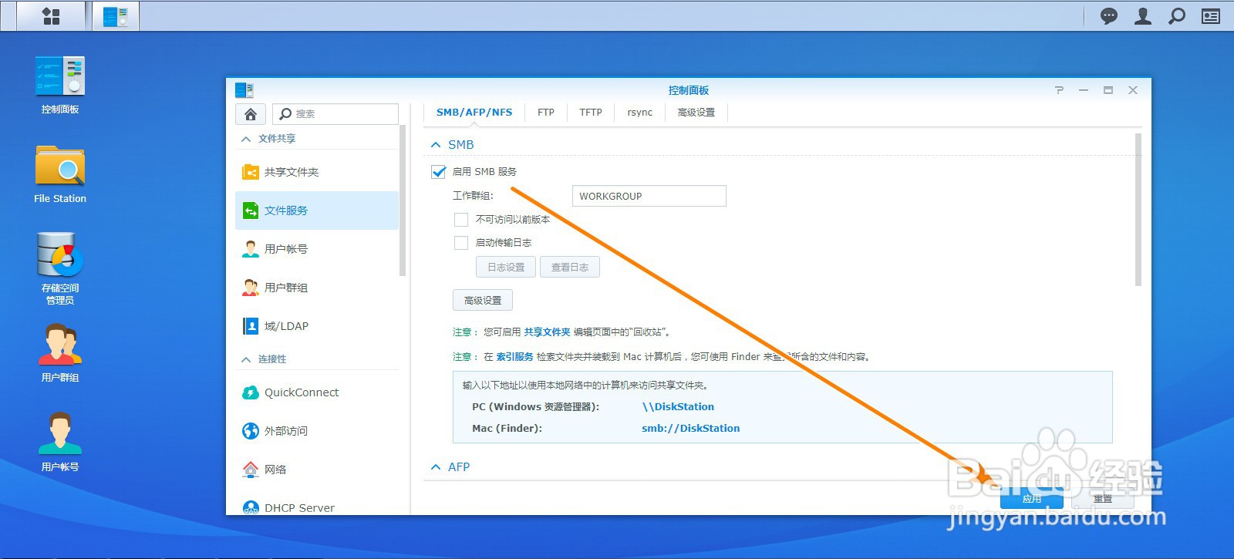The width and height of the screenshot is (1234, 559).
Task: Click the sidebar vertical scrollbar
Action: [403, 200]
